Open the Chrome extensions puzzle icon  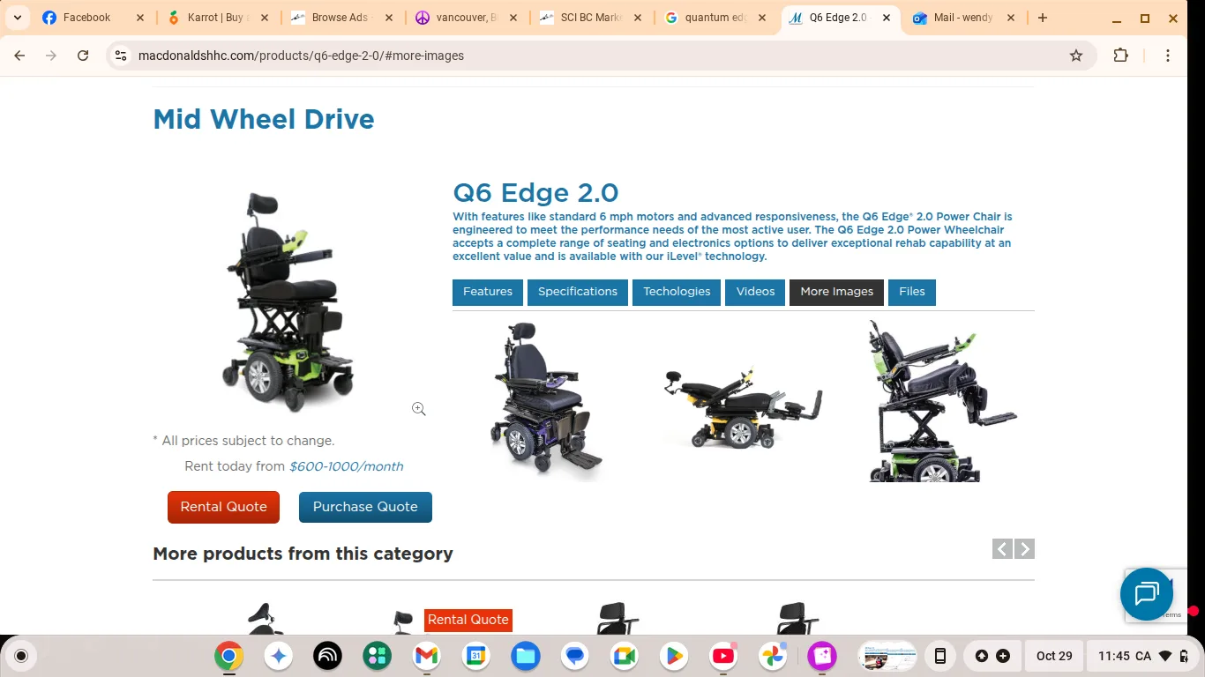(x=1120, y=55)
